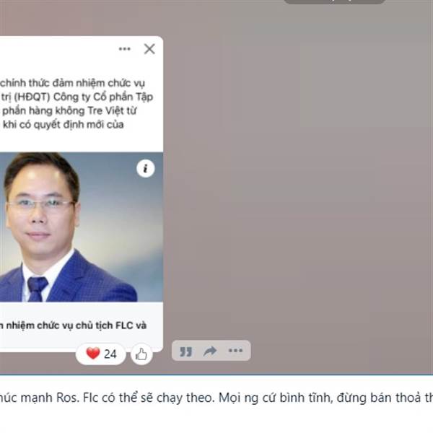The height and width of the screenshot is (433, 433).
Task: Click the blue divider line above the message
Action: point(216,375)
